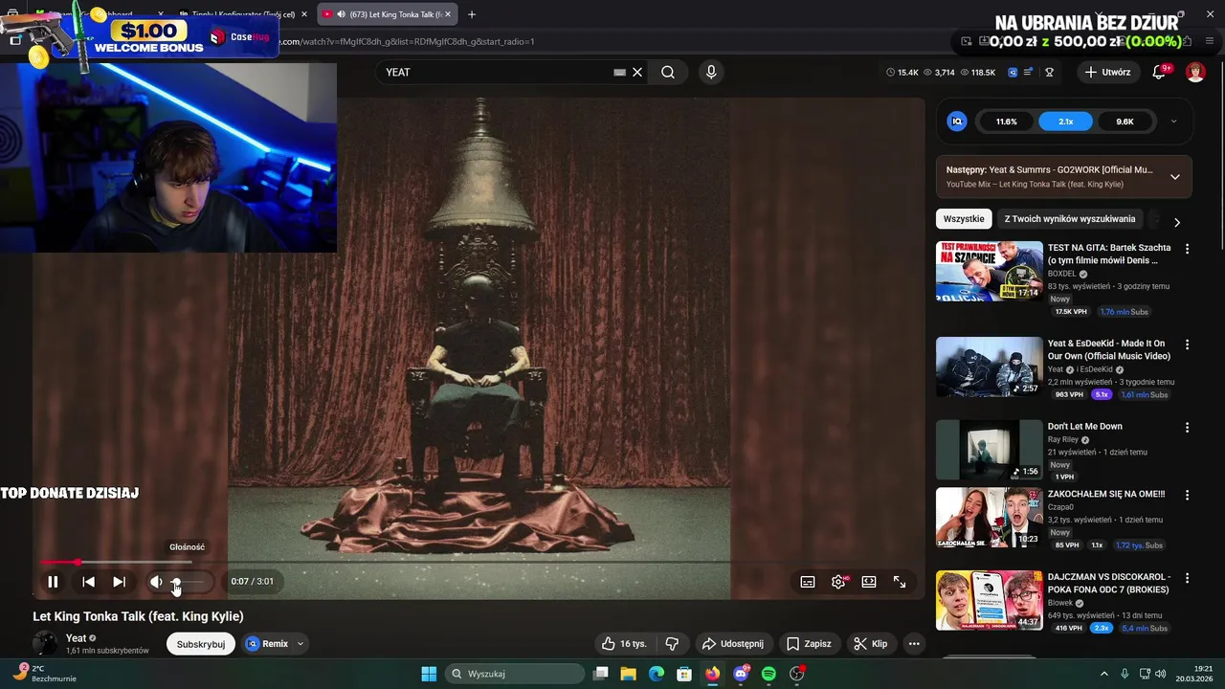Select the Z Twoich wyników wyszukiwania chip
1225x689 pixels.
[1070, 219]
